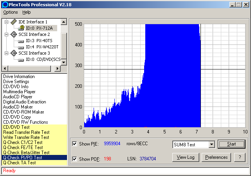This screenshot has width=251, height=176.
Task: Open Preferences
Action: click(x=216, y=157)
